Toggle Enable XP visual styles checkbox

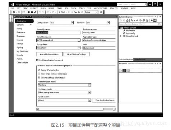(39, 70)
